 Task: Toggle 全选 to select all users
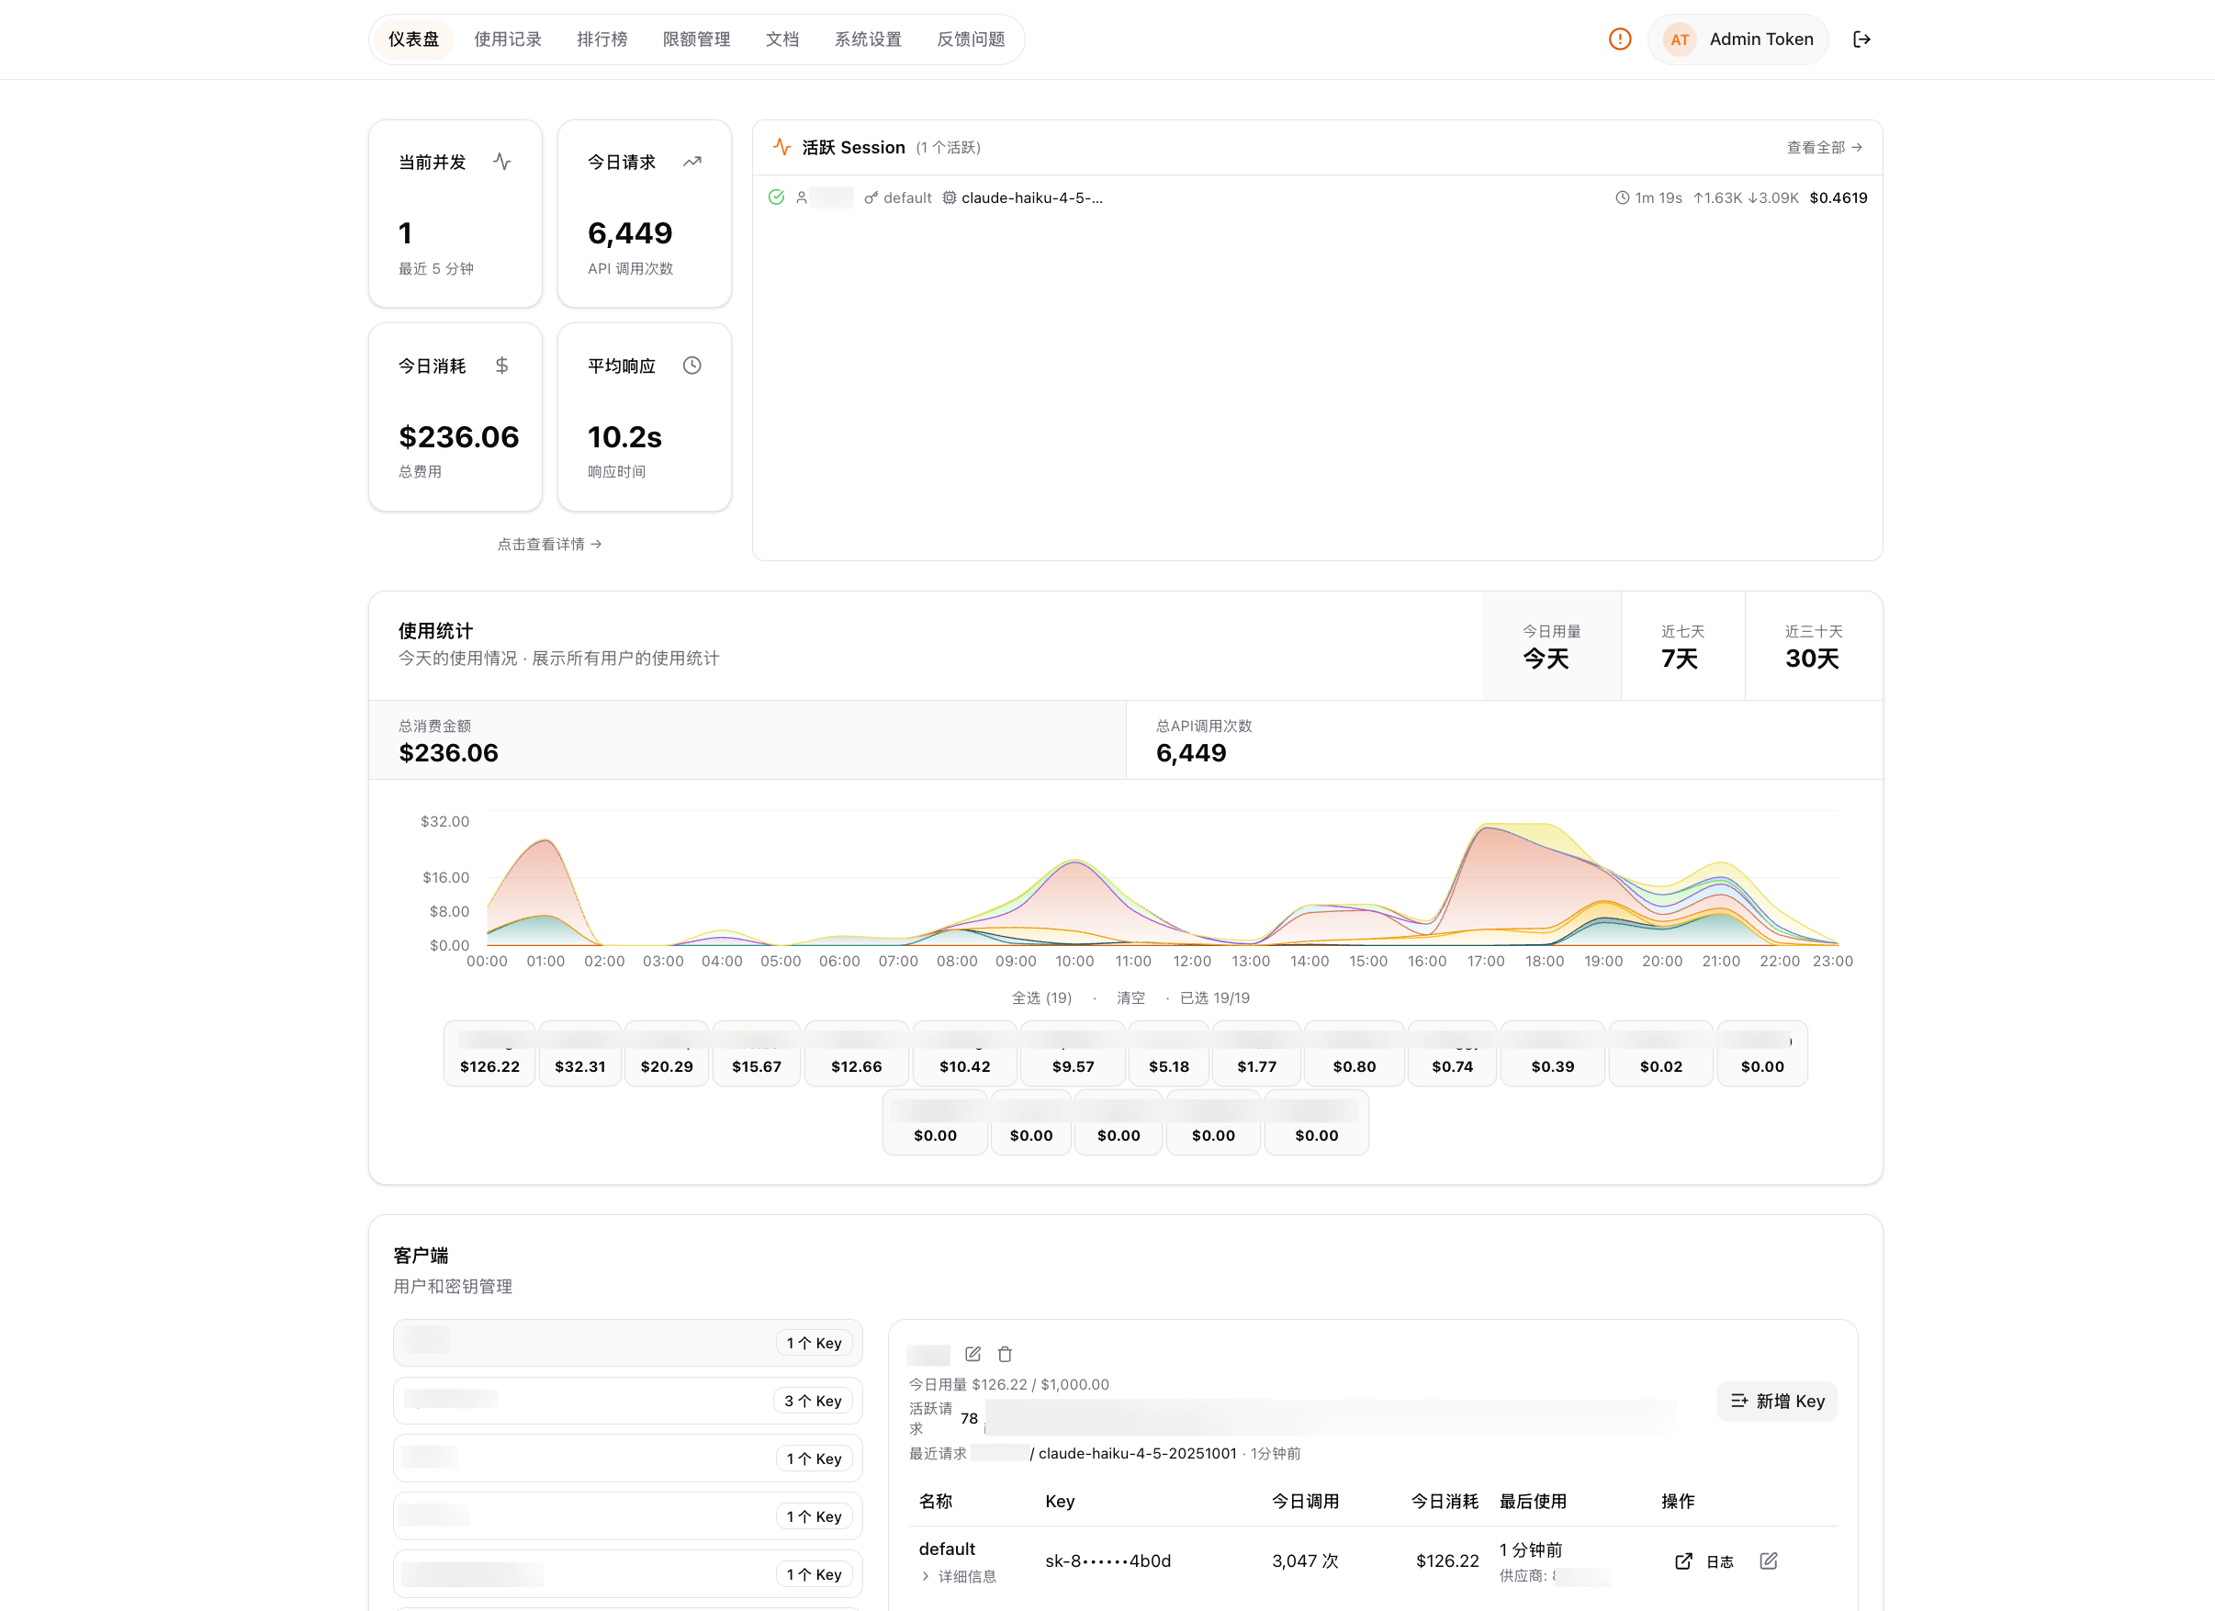[x=1041, y=997]
